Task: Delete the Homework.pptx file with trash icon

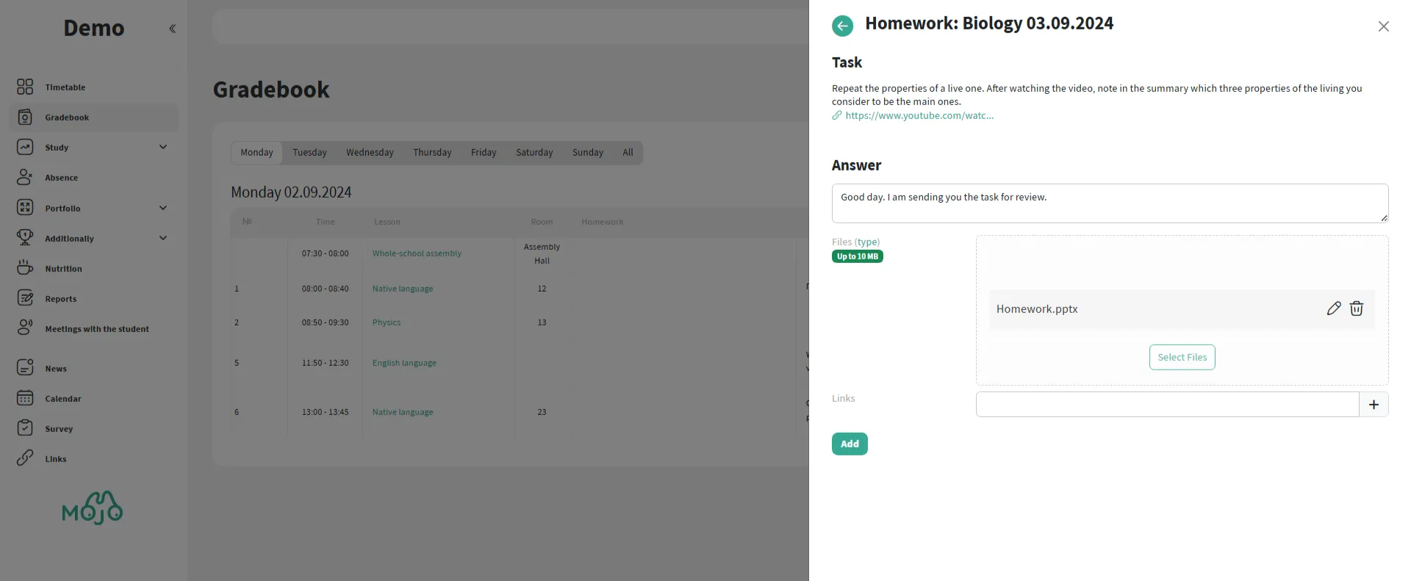Action: (1356, 309)
